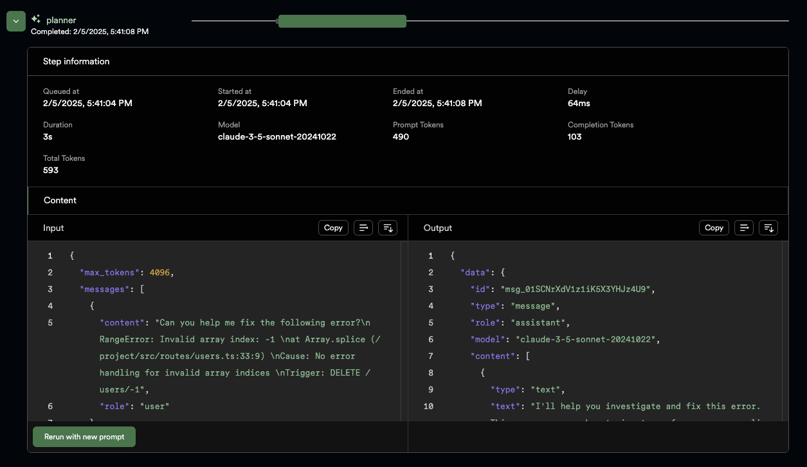Click the scroll-to-bottom icon in Input panel
The width and height of the screenshot is (807, 467).
pyautogui.click(x=388, y=228)
